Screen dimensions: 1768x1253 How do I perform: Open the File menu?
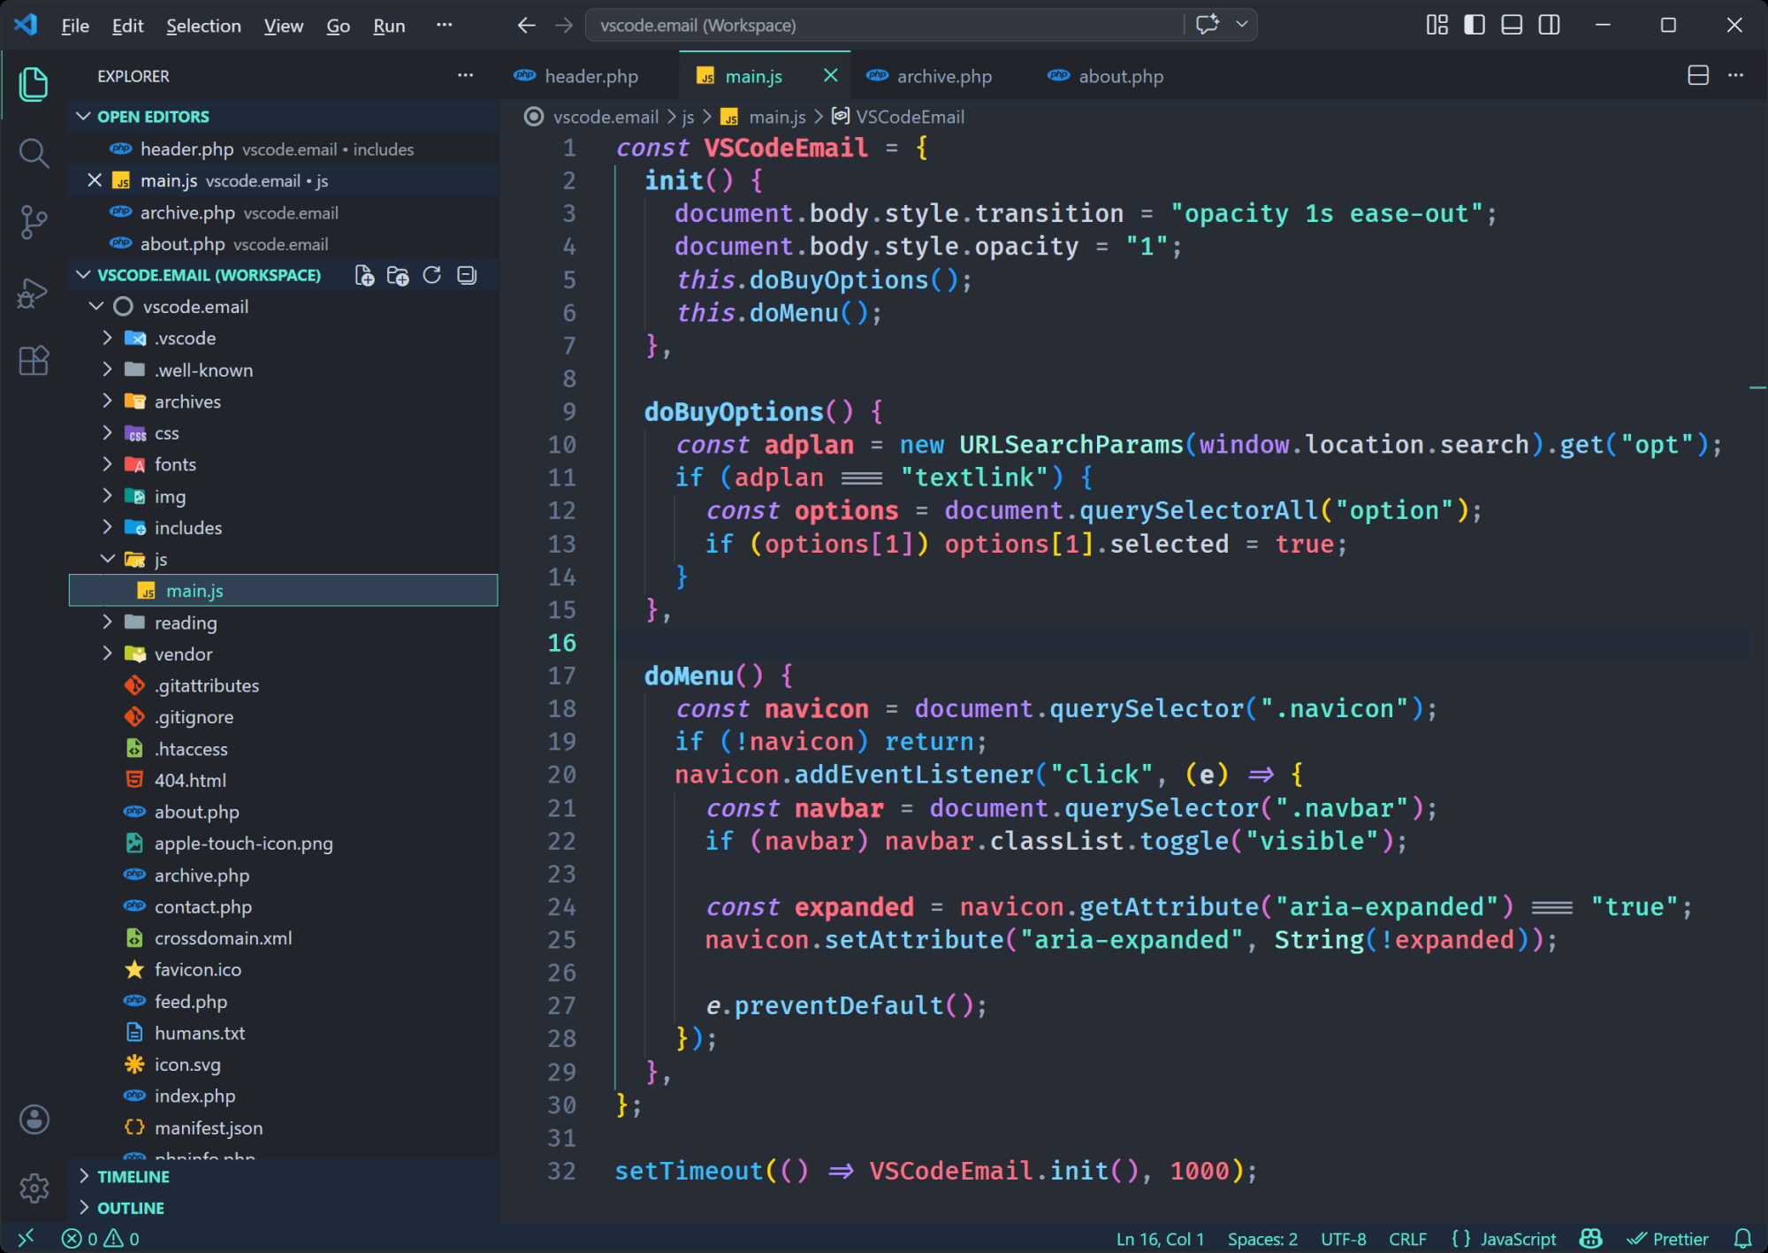coord(75,26)
